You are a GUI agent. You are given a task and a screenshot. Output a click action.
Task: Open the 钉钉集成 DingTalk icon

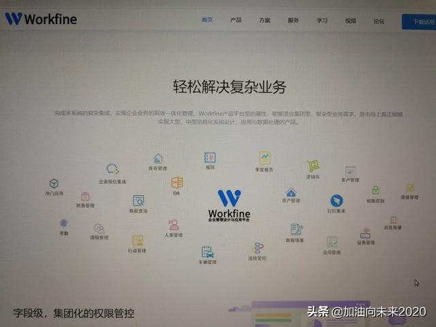(337, 200)
